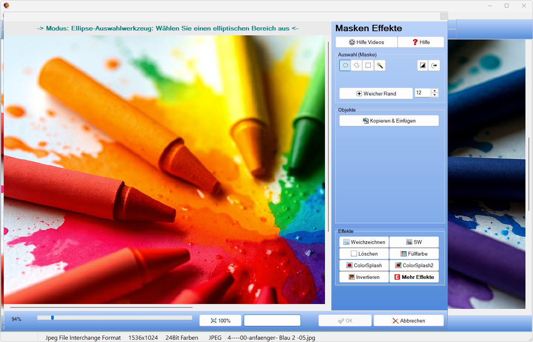Open Hilfe Videos

click(366, 42)
